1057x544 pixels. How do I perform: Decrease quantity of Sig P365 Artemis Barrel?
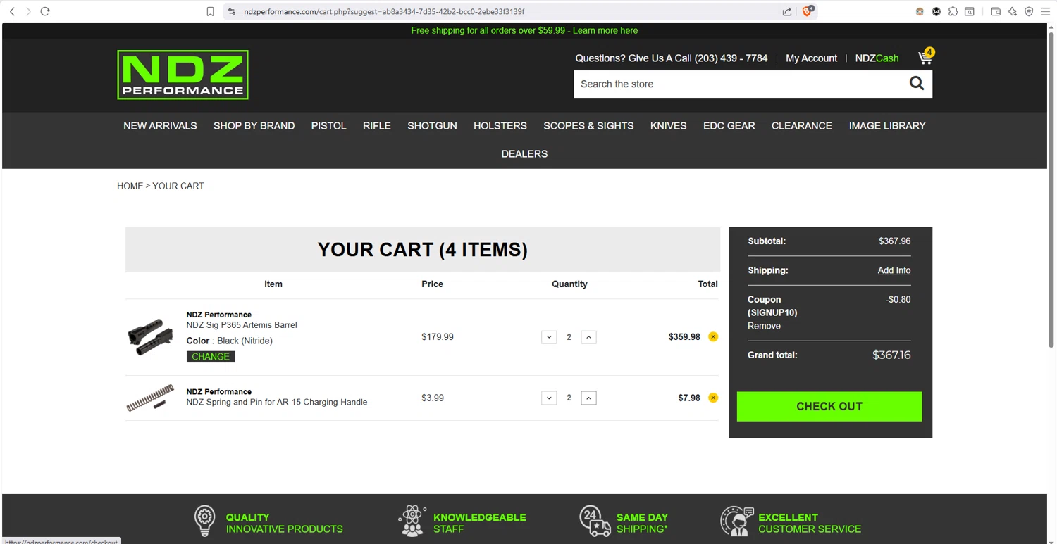tap(549, 337)
